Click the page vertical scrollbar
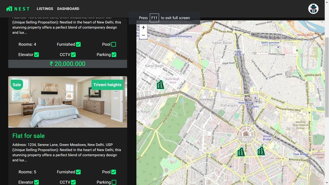 (x=327, y=78)
